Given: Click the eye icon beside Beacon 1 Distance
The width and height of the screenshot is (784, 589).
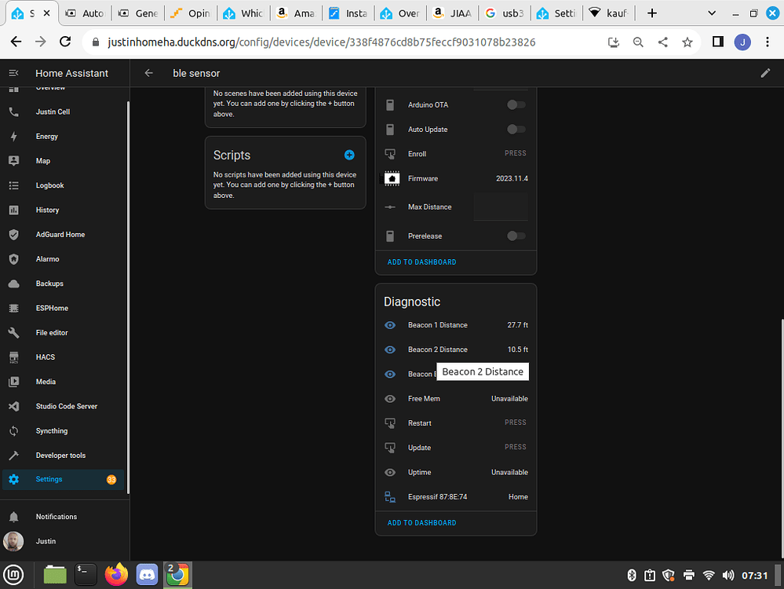Looking at the screenshot, I should (389, 325).
